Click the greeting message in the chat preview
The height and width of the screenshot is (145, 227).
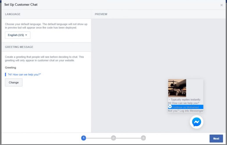point(184,103)
